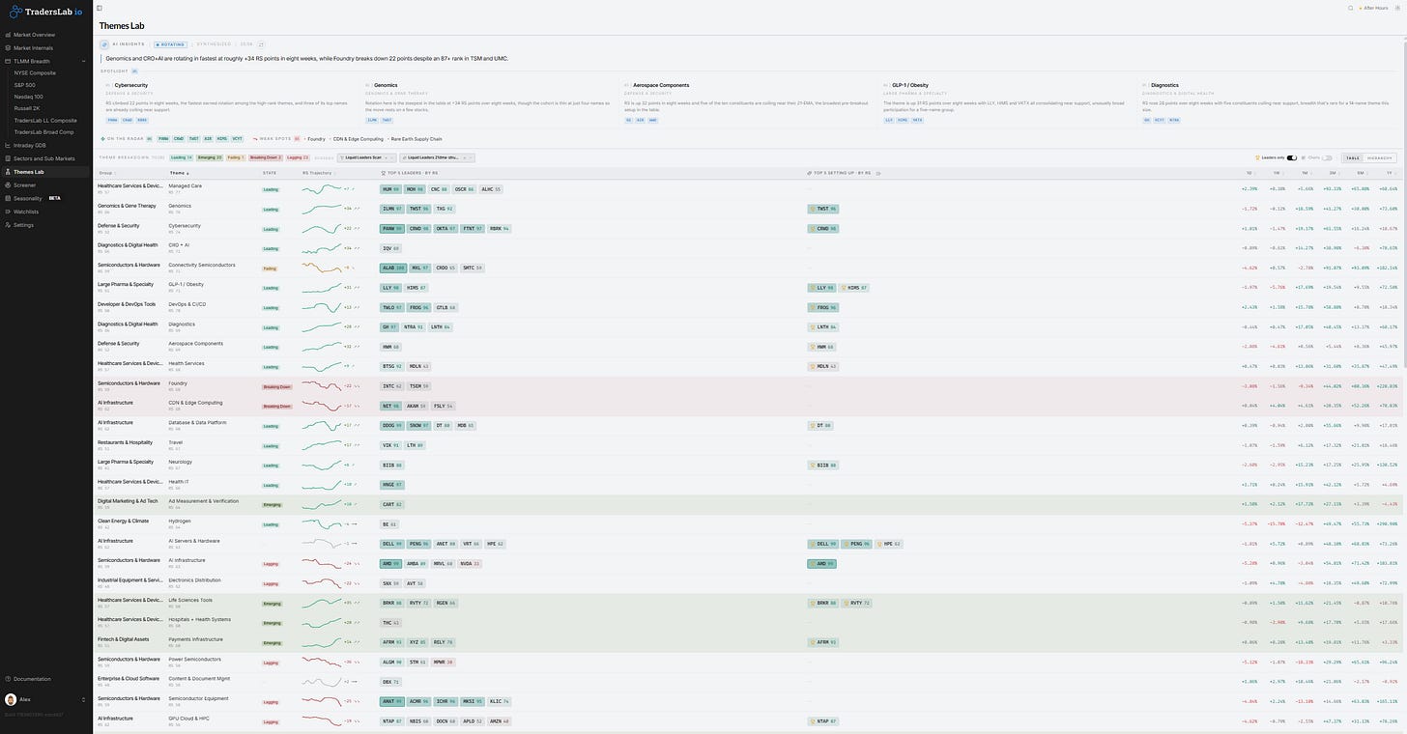Filter by the Leading state chip
Screen dimensions: 1407x734
[182, 157]
